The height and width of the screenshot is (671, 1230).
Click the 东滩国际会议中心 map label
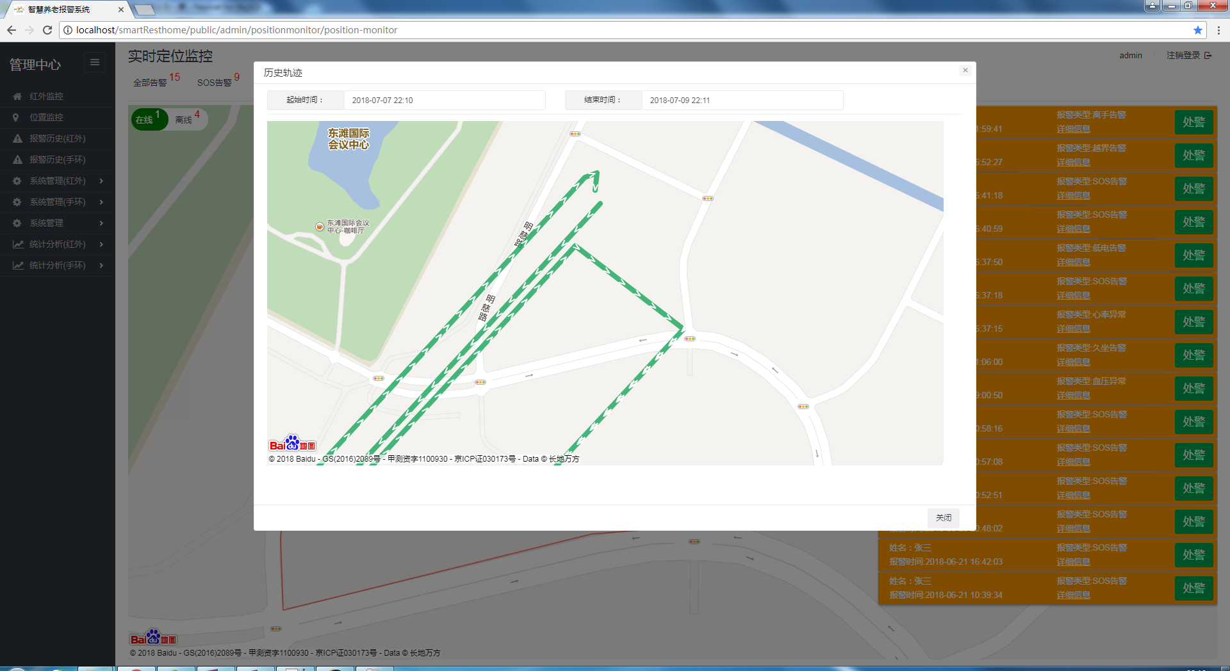[348, 139]
